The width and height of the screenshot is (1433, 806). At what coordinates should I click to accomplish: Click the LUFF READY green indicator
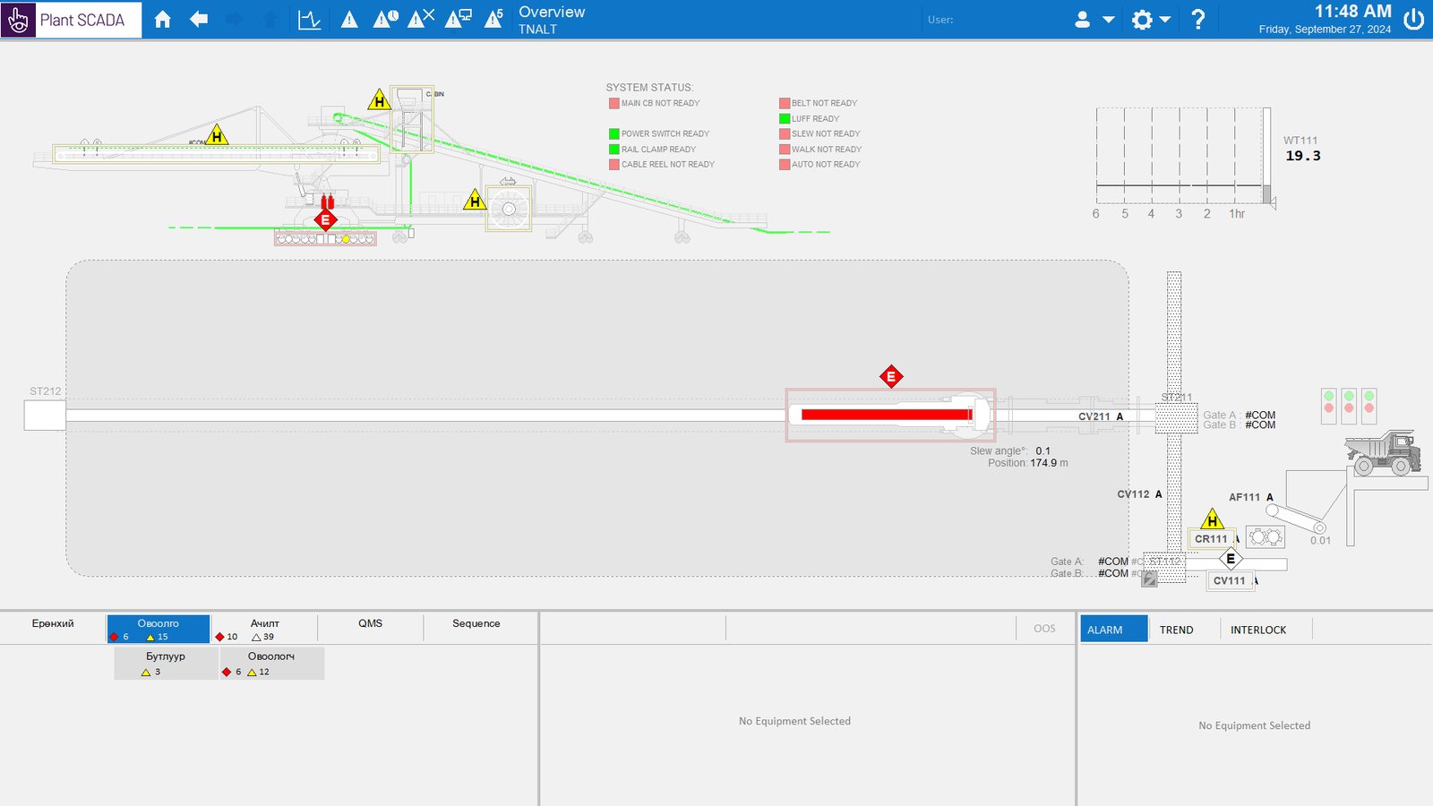pyautogui.click(x=785, y=118)
